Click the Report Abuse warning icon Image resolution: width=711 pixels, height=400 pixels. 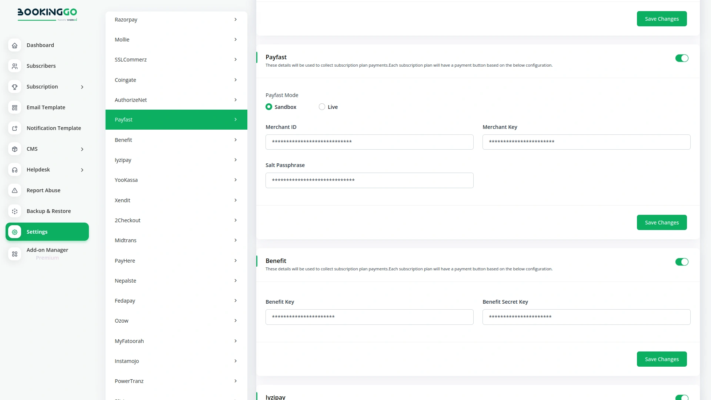14,190
